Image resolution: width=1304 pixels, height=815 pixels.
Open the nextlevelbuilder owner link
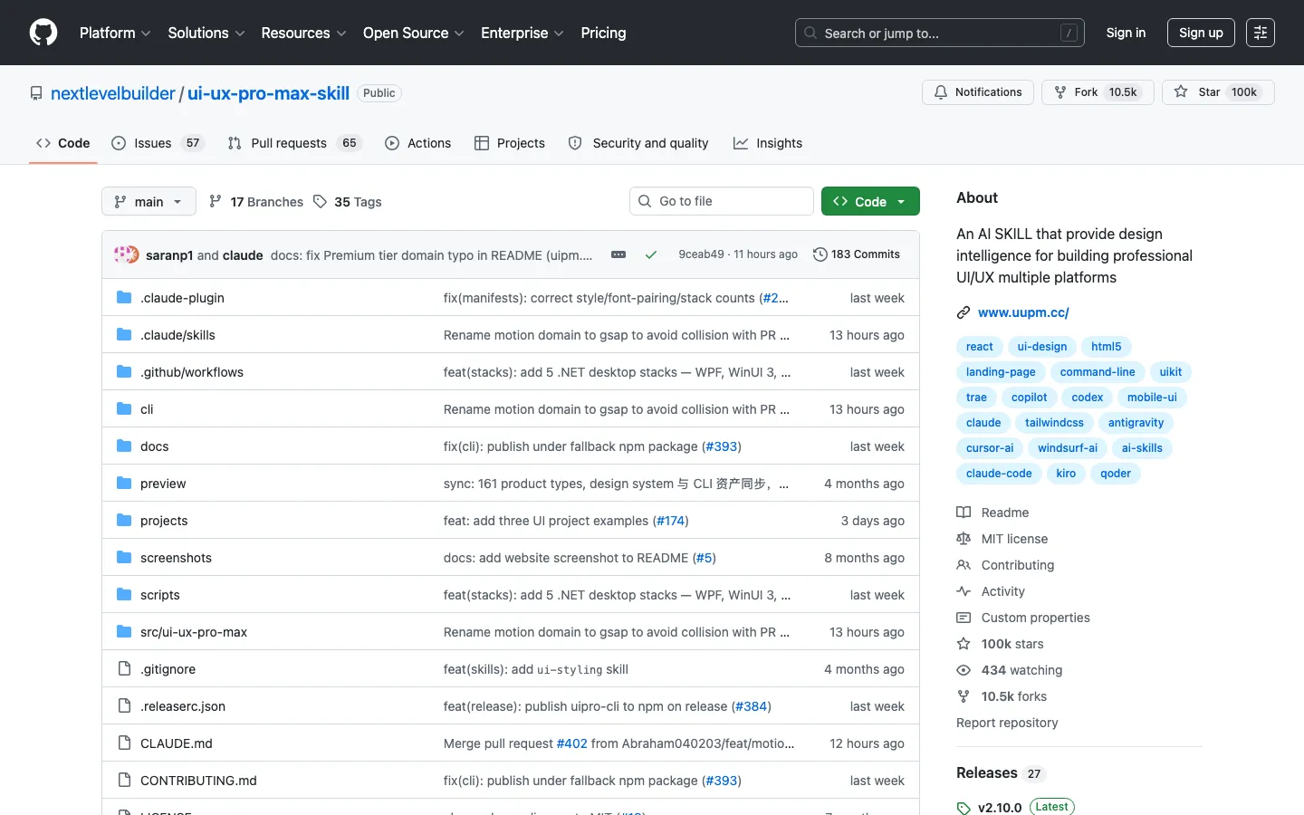point(113,93)
